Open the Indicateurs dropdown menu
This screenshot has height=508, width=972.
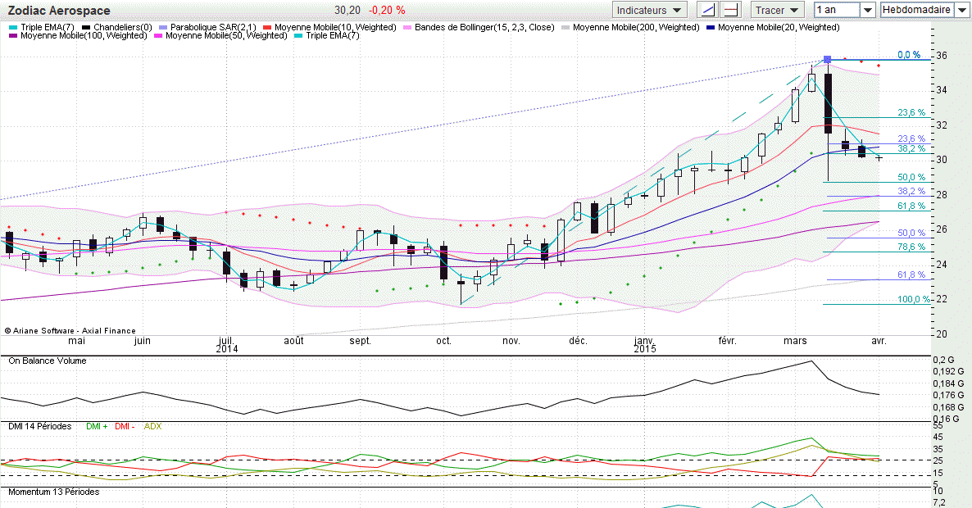tap(650, 10)
